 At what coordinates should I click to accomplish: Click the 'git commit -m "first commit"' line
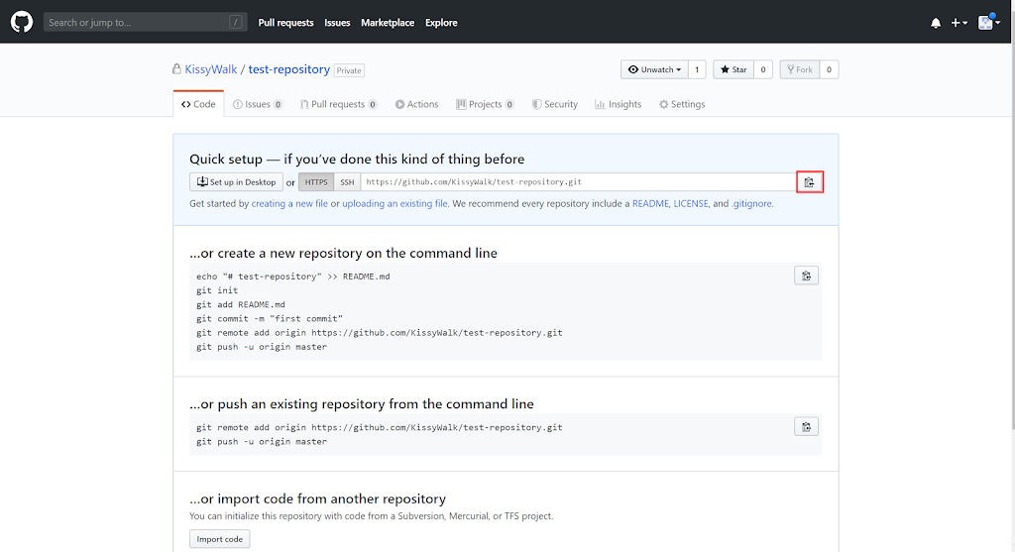click(270, 319)
